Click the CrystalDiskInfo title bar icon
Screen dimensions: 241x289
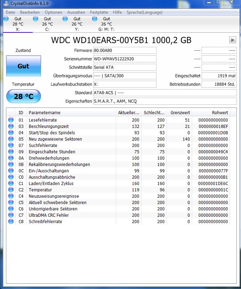6,3
